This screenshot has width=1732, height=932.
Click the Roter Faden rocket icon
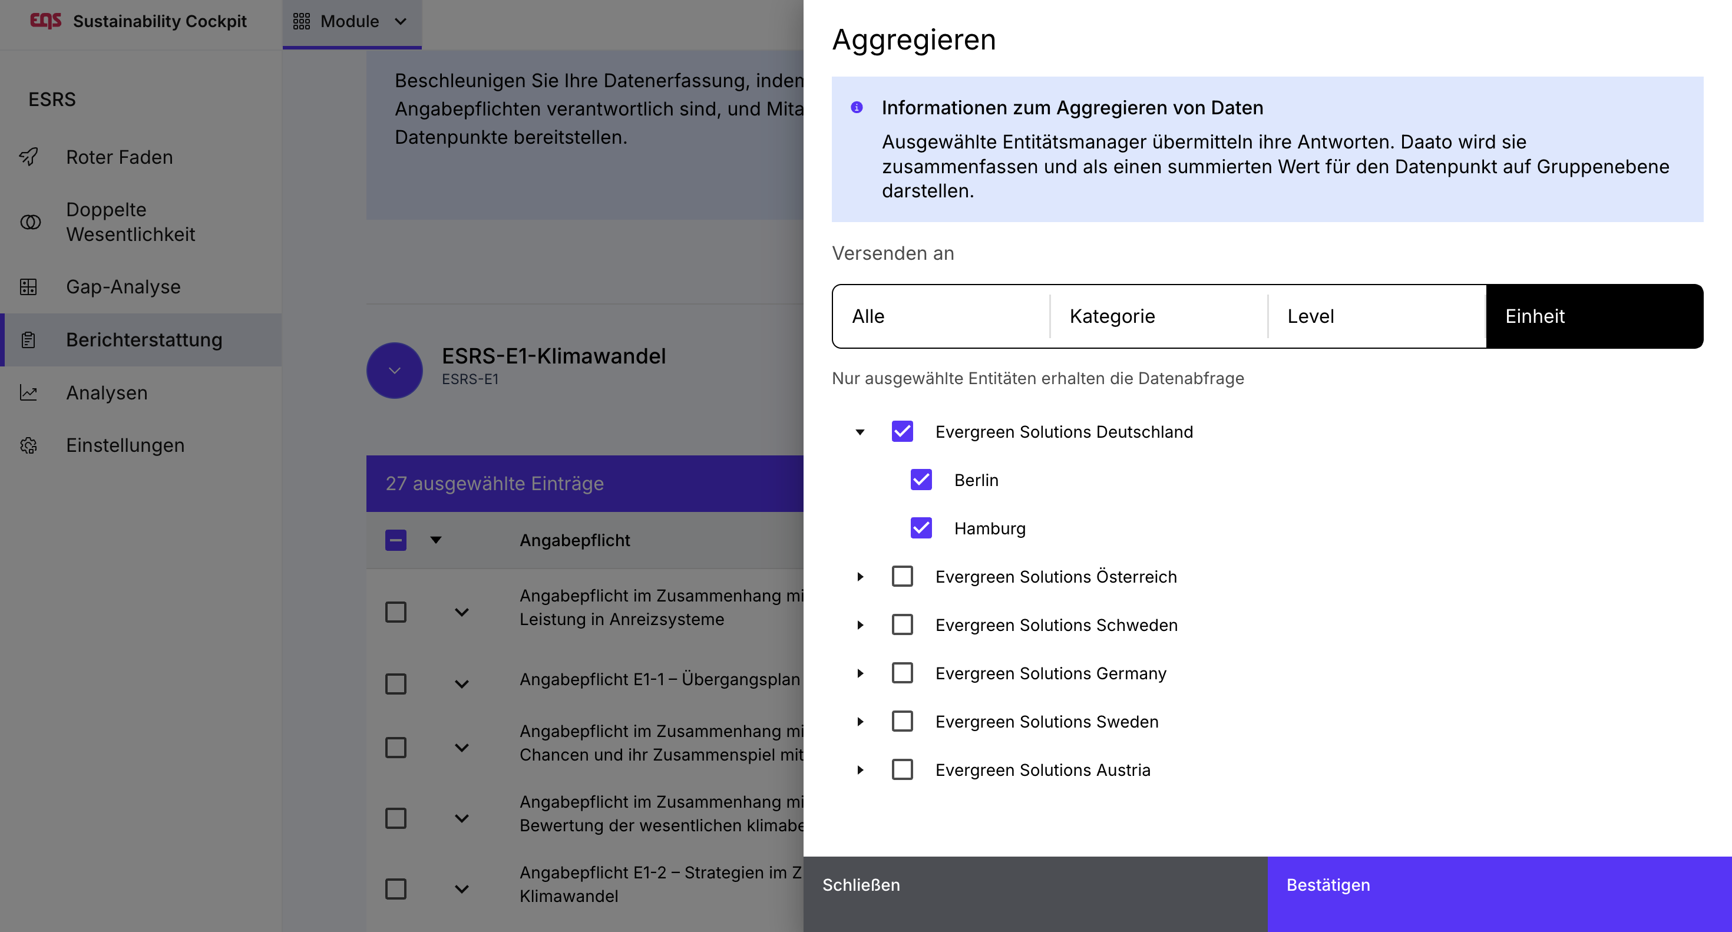28,157
